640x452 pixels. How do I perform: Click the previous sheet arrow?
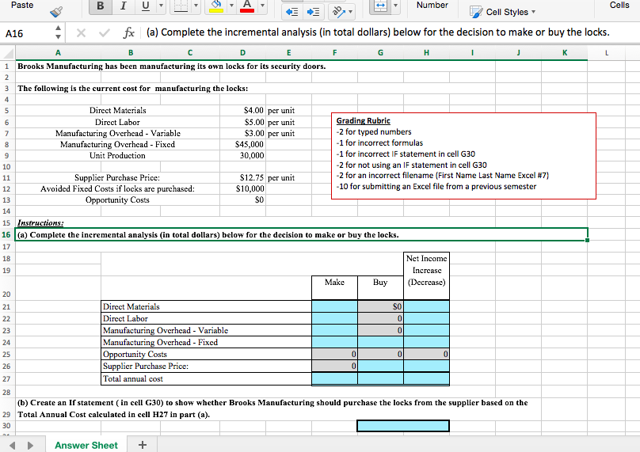13,445
